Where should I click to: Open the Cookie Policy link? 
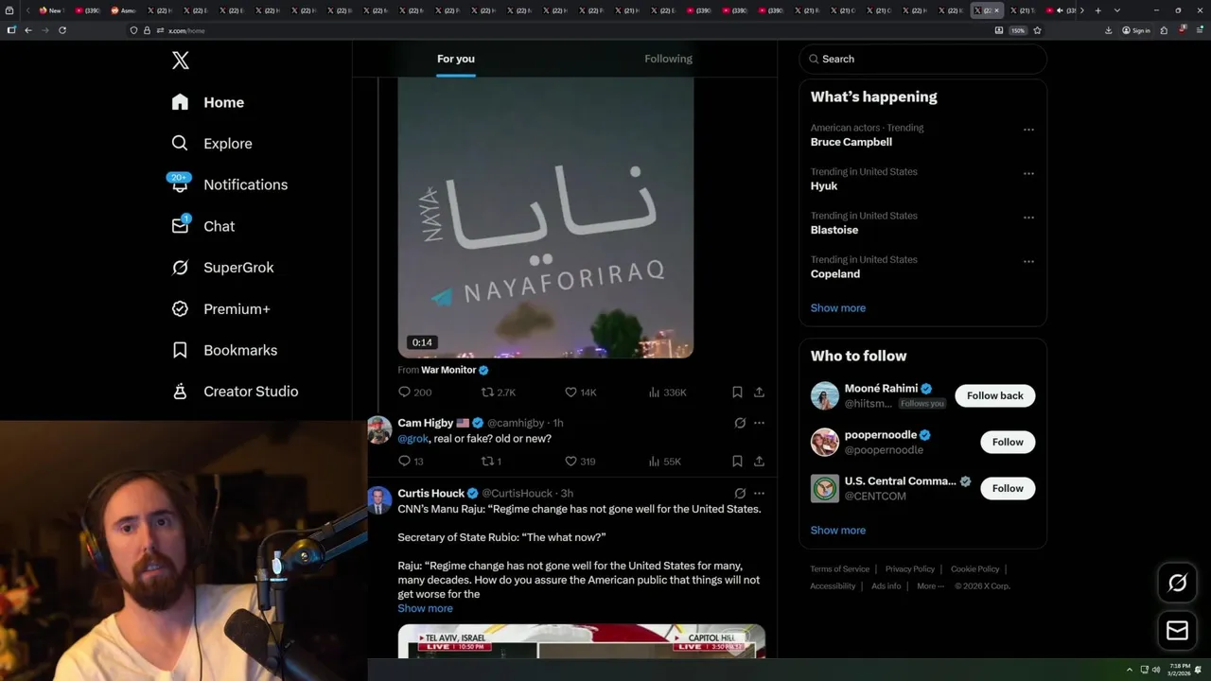pyautogui.click(x=974, y=569)
